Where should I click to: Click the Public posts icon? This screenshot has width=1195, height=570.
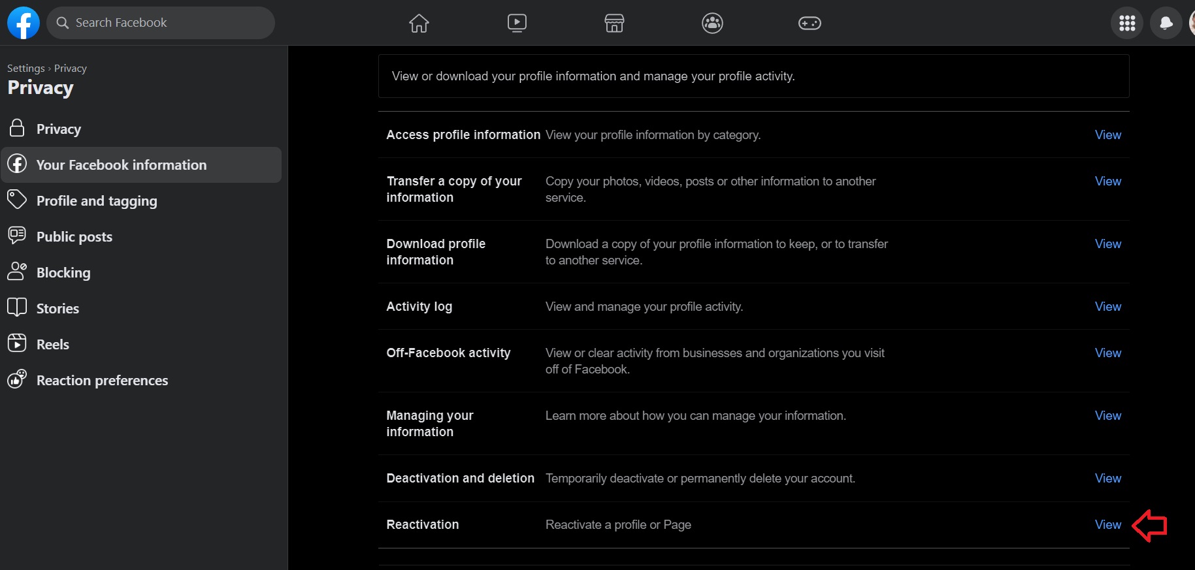pos(17,235)
